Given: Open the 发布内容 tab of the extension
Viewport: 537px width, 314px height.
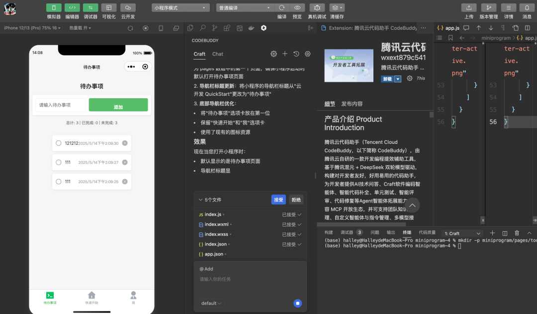Looking at the screenshot, I should coord(352,104).
